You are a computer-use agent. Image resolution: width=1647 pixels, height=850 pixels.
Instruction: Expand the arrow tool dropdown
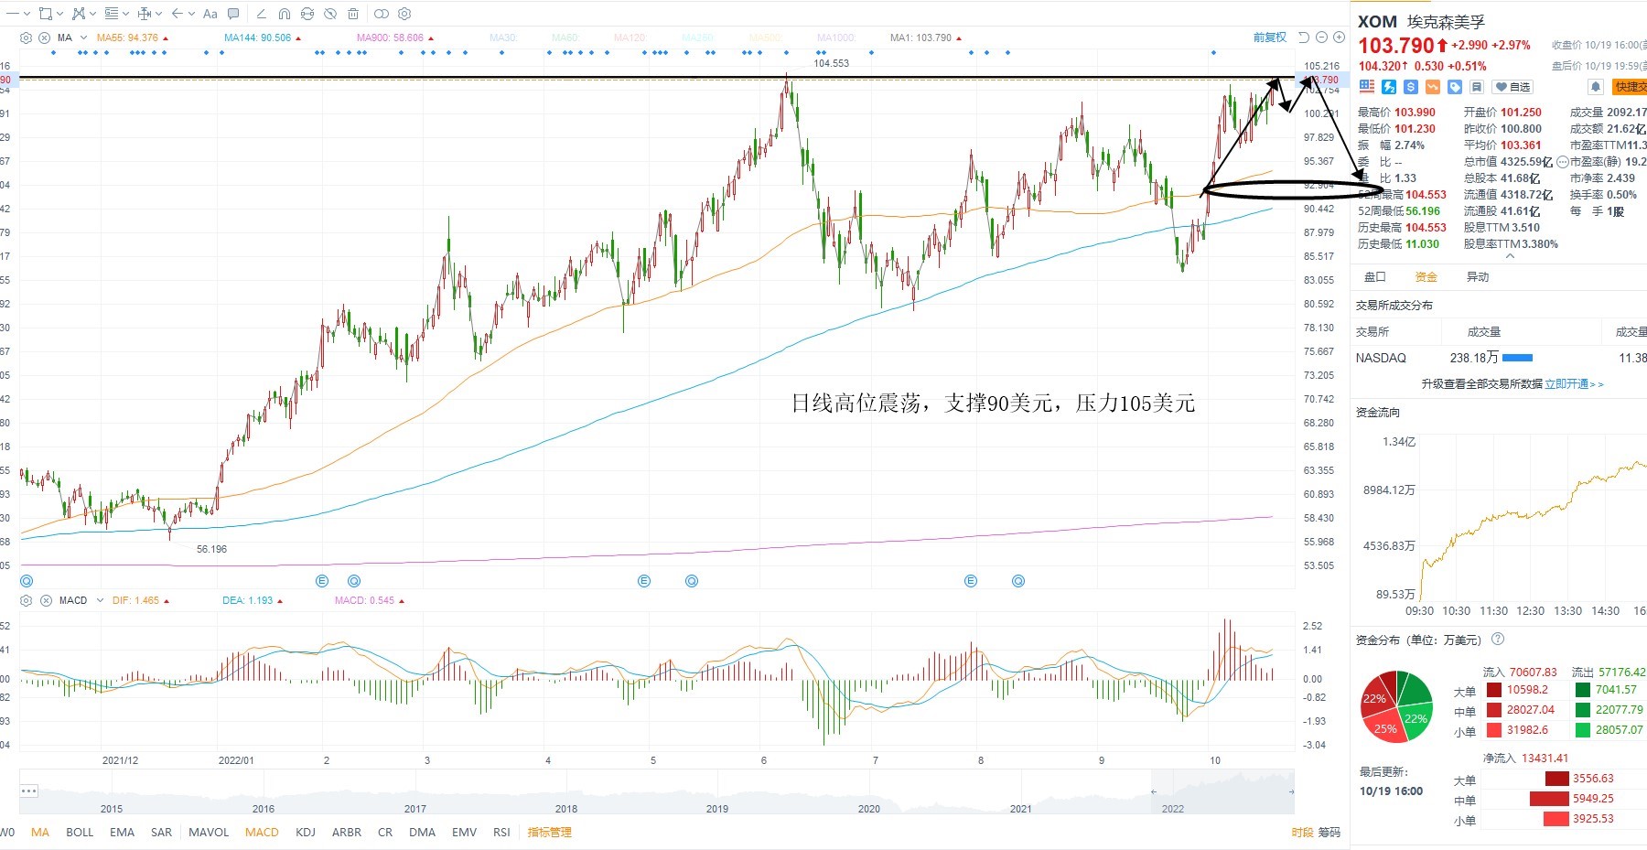coord(191,14)
